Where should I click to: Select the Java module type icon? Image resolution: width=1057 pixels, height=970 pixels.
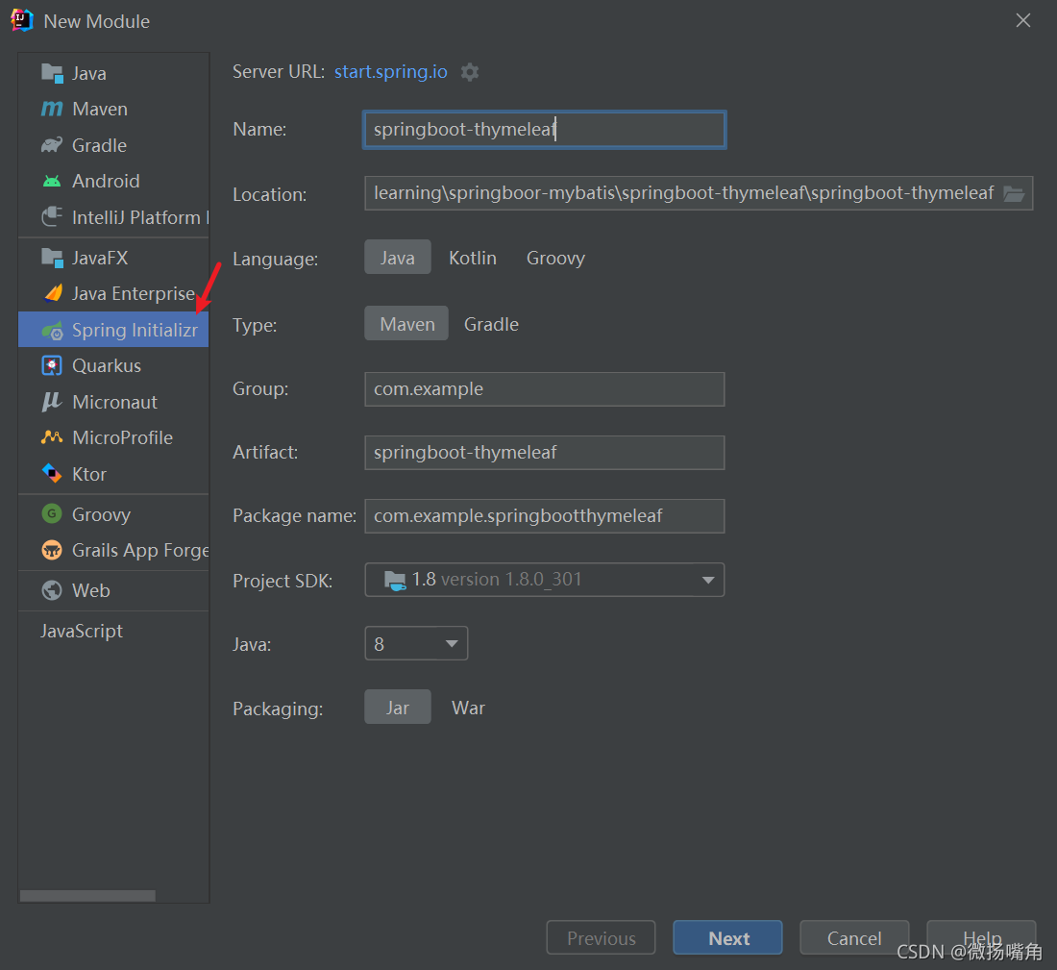coord(52,73)
